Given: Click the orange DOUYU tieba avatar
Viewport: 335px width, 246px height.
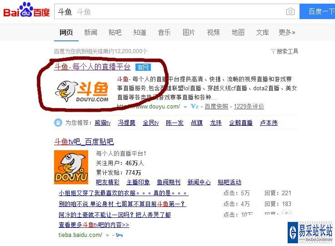Looking at the screenshot, I should [x=71, y=167].
